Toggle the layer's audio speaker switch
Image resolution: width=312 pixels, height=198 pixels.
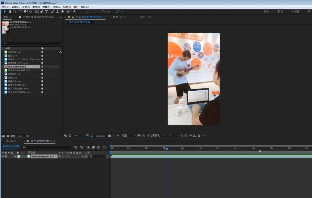(6, 156)
